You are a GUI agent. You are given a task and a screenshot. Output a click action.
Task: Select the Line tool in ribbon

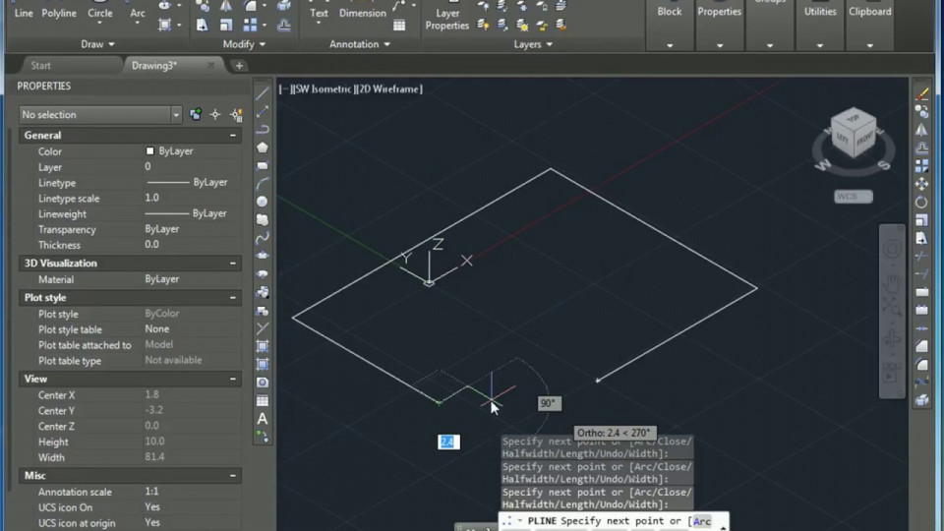pyautogui.click(x=24, y=13)
